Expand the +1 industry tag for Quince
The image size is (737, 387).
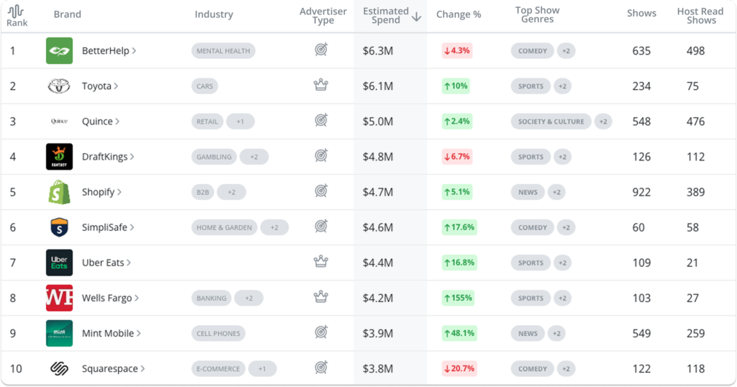240,122
